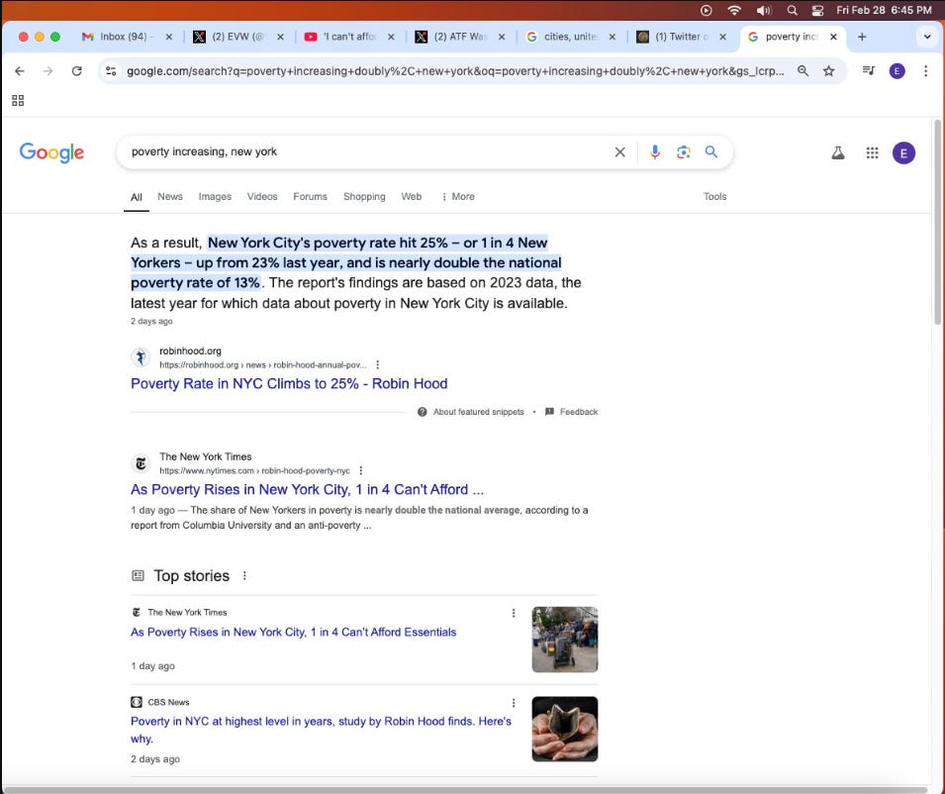Switch to the Videos results tab
The height and width of the screenshot is (794, 945).
(262, 197)
